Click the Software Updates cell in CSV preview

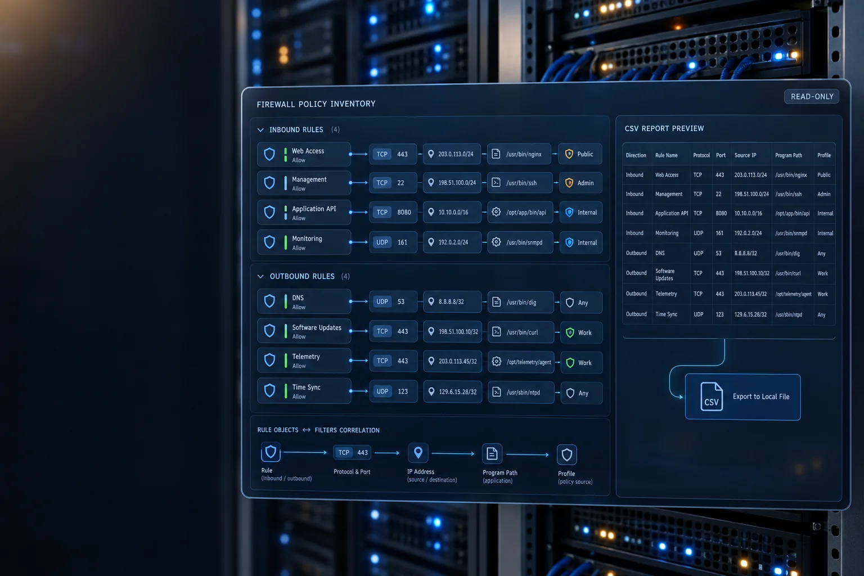pos(665,274)
